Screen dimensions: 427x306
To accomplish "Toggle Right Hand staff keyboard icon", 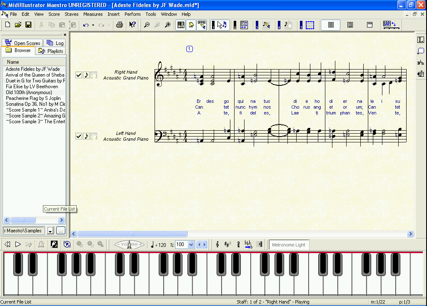I will tap(94, 75).
